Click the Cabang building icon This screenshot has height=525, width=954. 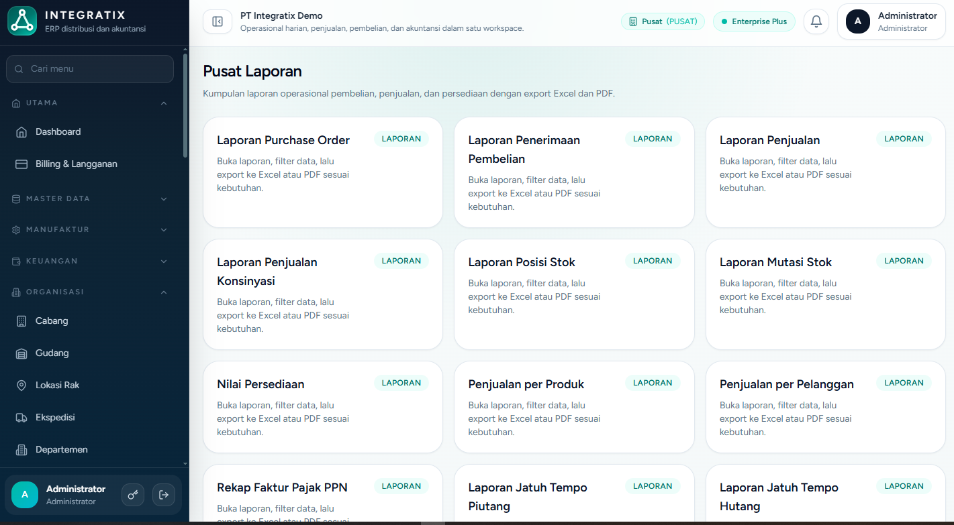[21, 321]
